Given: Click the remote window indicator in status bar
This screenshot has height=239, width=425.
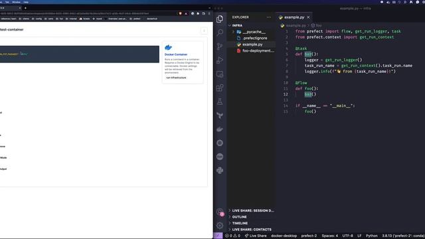Looking at the screenshot, I should coord(218,236).
